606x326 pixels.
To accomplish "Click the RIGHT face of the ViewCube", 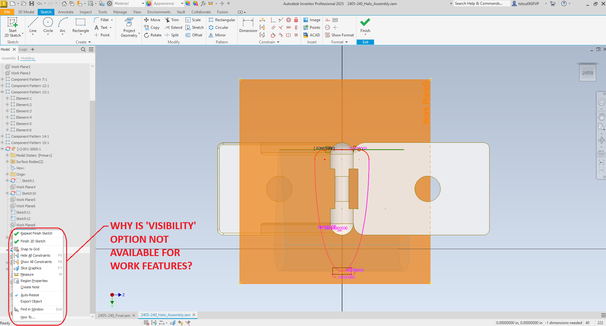I will pos(588,73).
